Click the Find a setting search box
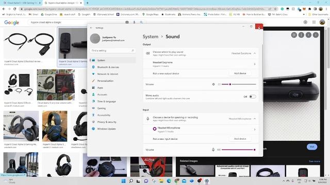 pos(113,50)
